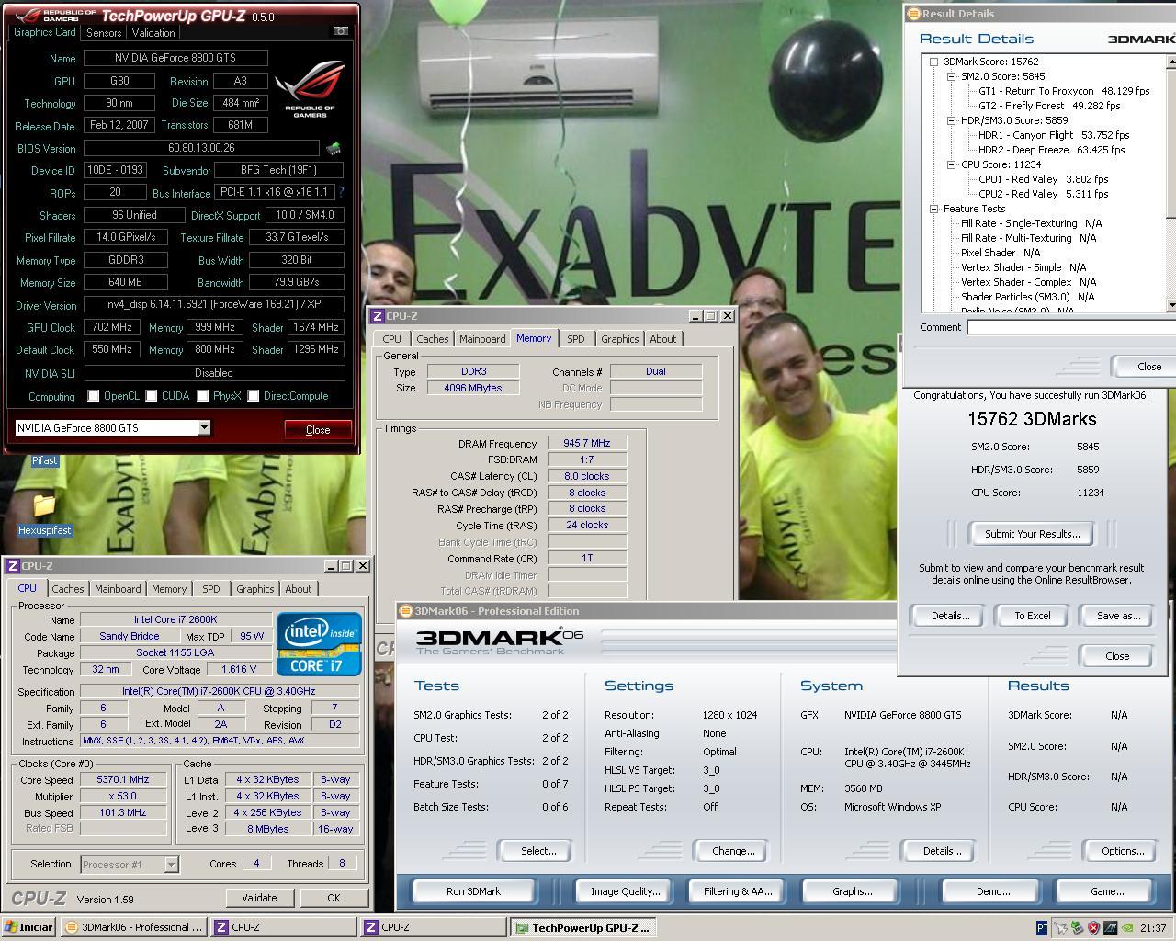Click the Comment input field
The width and height of the screenshot is (1176, 941).
pyautogui.click(x=1071, y=327)
